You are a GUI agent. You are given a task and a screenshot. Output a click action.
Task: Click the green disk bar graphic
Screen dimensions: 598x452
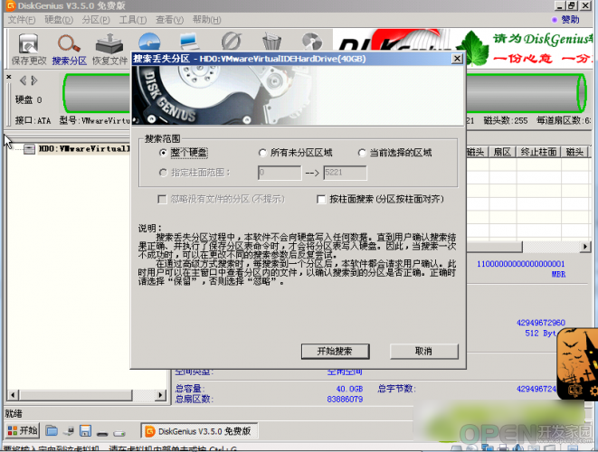click(x=325, y=93)
